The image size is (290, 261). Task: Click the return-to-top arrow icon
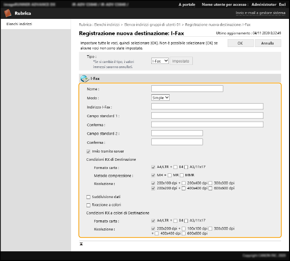coord(81,244)
